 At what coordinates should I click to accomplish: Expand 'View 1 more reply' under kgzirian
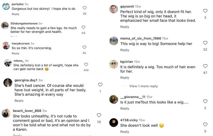pos(144,86)
